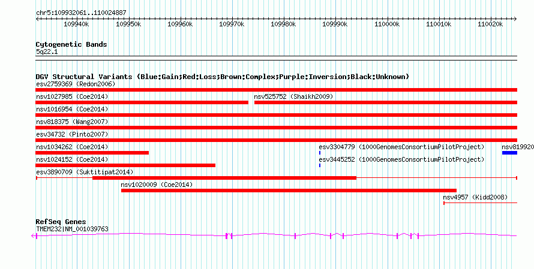The width and height of the screenshot is (534, 269).
Task: Click the esv3304779 1000GenomesConsortiumPilotProject label
Action: click(x=401, y=147)
